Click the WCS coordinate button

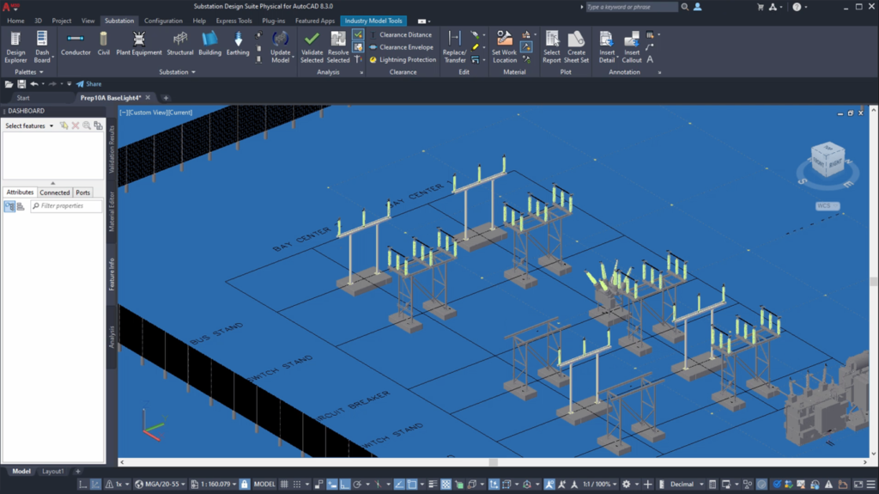pos(827,206)
